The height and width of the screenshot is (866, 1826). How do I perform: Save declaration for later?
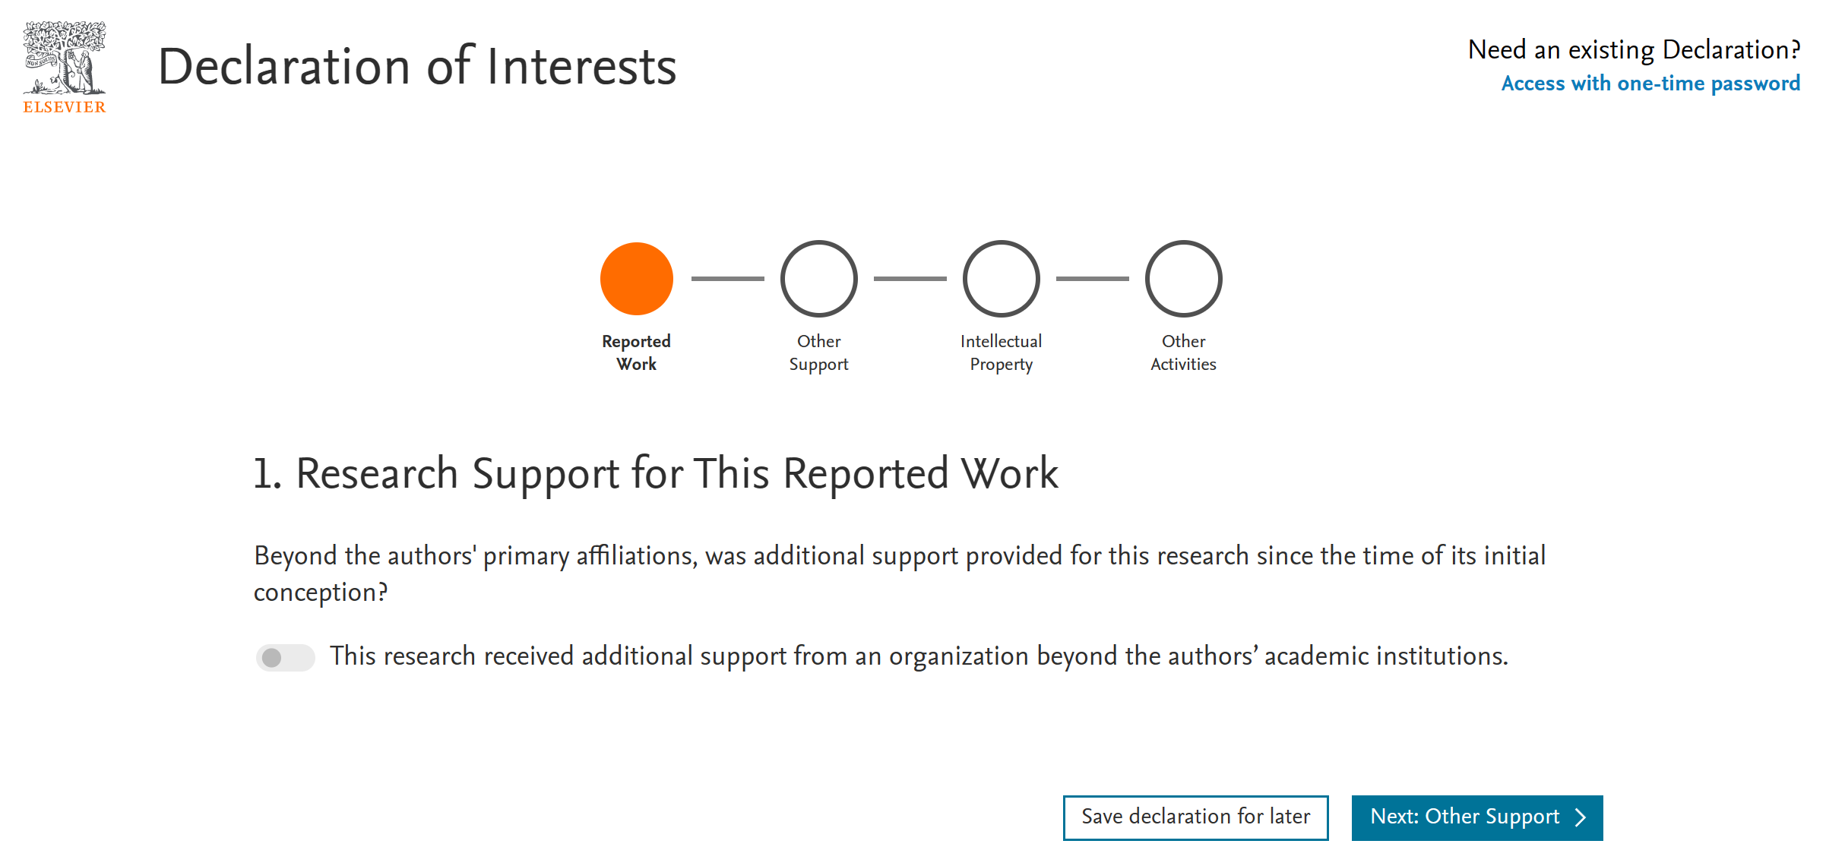[x=1196, y=817]
